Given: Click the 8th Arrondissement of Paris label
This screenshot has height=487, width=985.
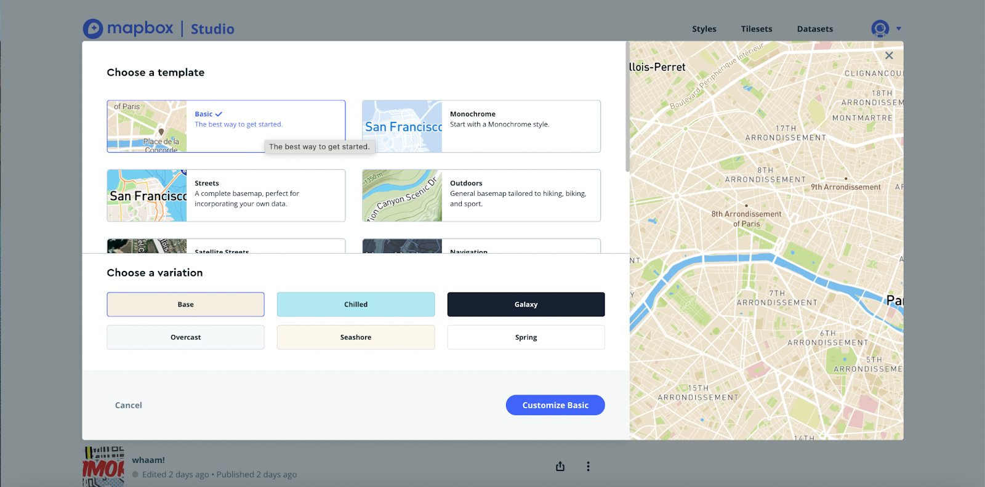Looking at the screenshot, I should [x=746, y=219].
